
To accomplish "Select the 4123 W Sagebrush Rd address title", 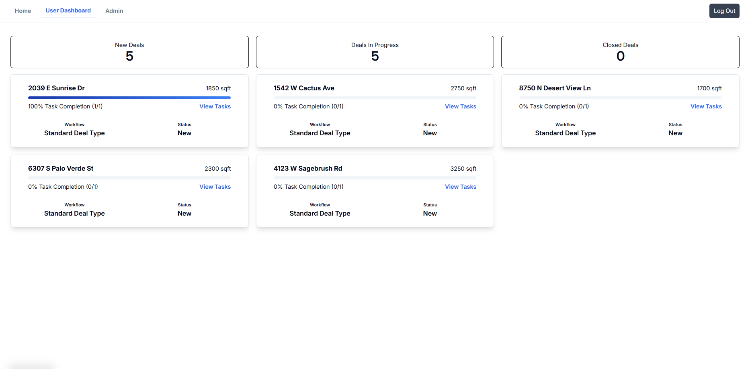I will pyautogui.click(x=308, y=168).
